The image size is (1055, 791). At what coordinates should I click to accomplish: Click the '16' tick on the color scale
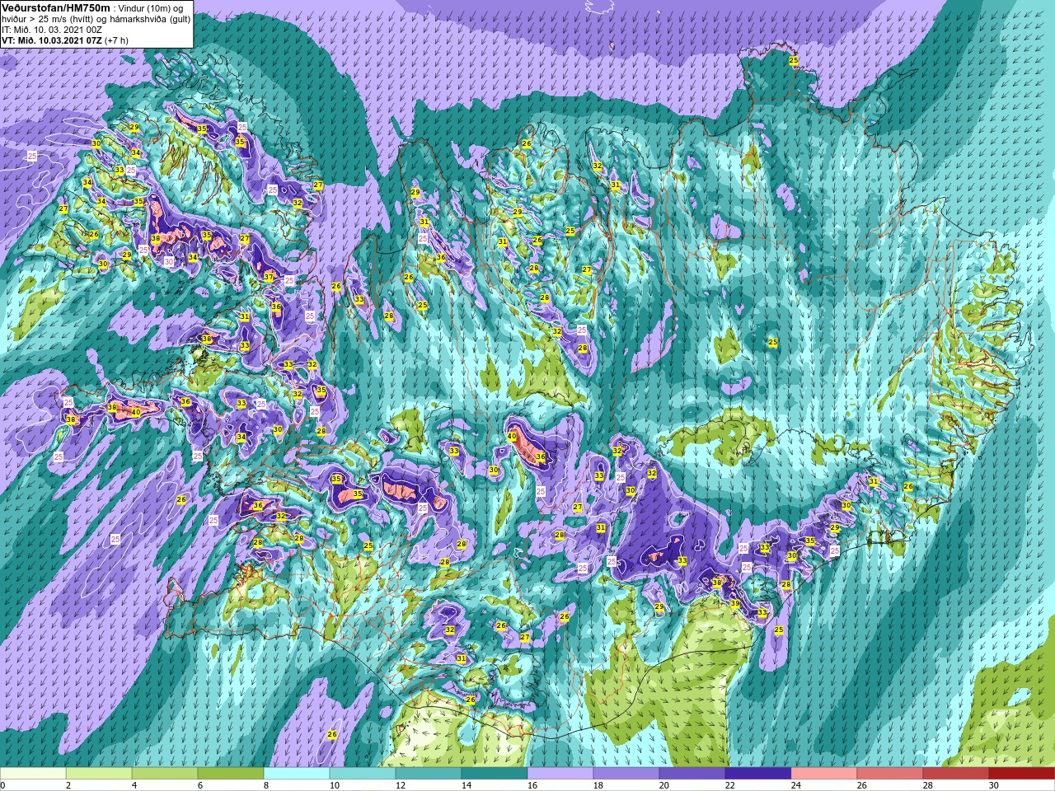[533, 785]
